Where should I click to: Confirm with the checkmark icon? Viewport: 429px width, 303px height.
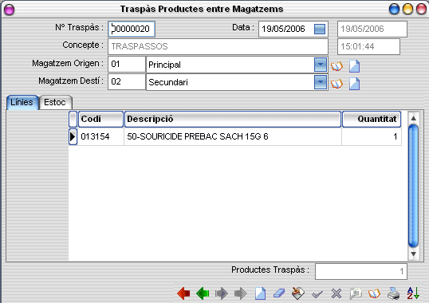tap(317, 294)
